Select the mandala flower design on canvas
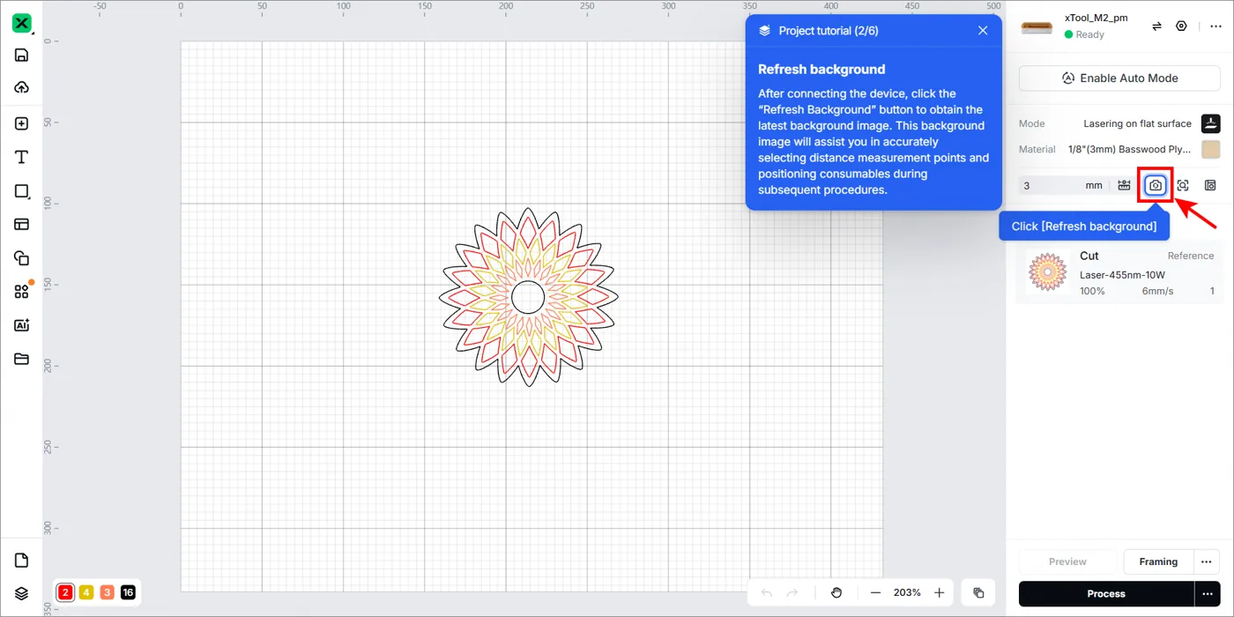 tap(528, 297)
